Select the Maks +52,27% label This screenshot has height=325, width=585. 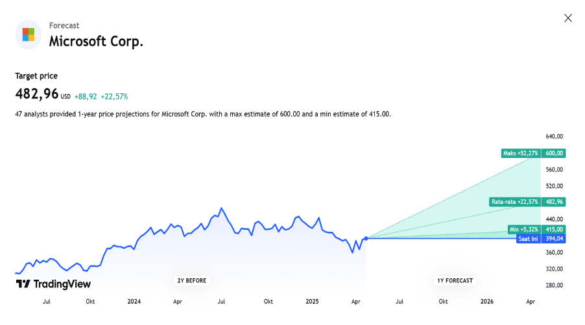point(520,153)
